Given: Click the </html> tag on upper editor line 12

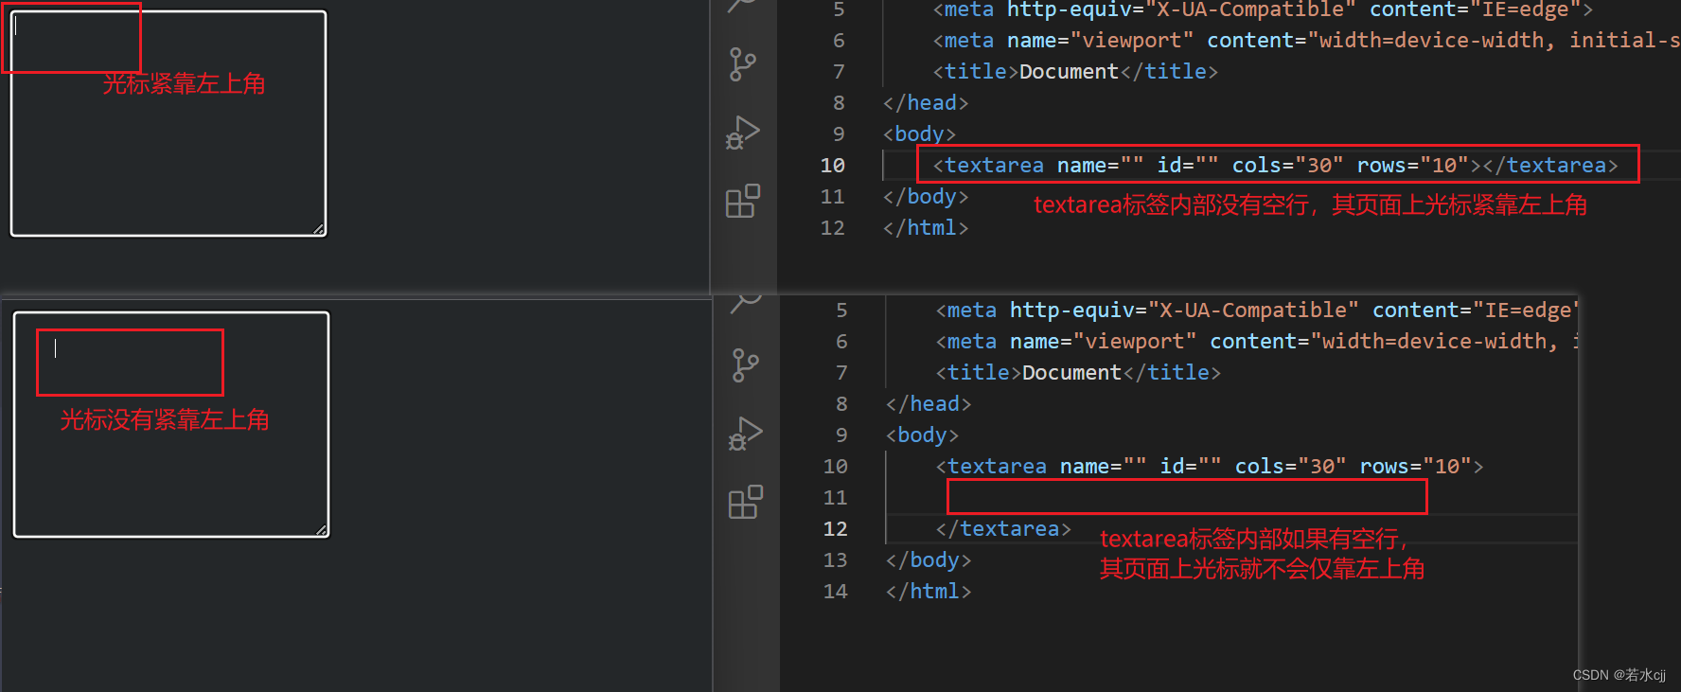Looking at the screenshot, I should 926,227.
